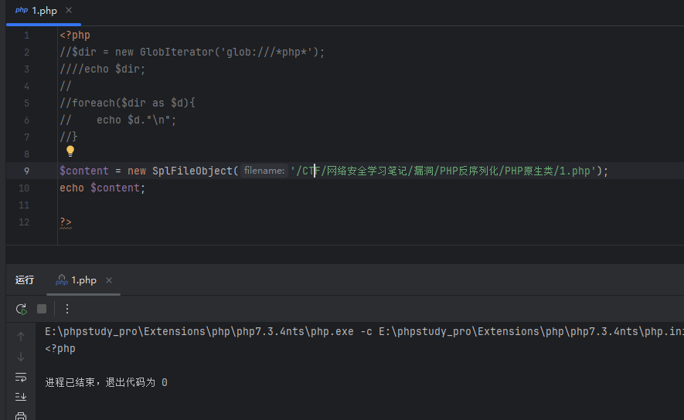The width and height of the screenshot is (684, 420).
Task: Click the filename: parameter hint
Action: pyautogui.click(x=264, y=171)
